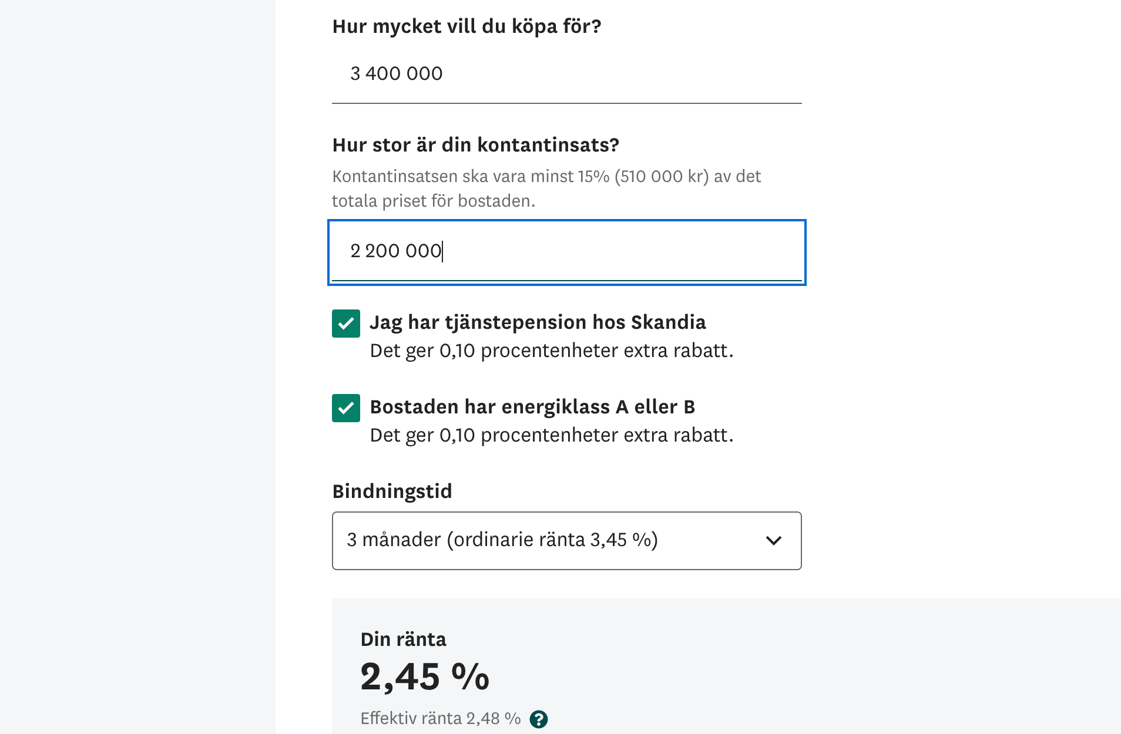Click the 'Din ränta' heading
This screenshot has width=1121, height=734.
click(403, 639)
